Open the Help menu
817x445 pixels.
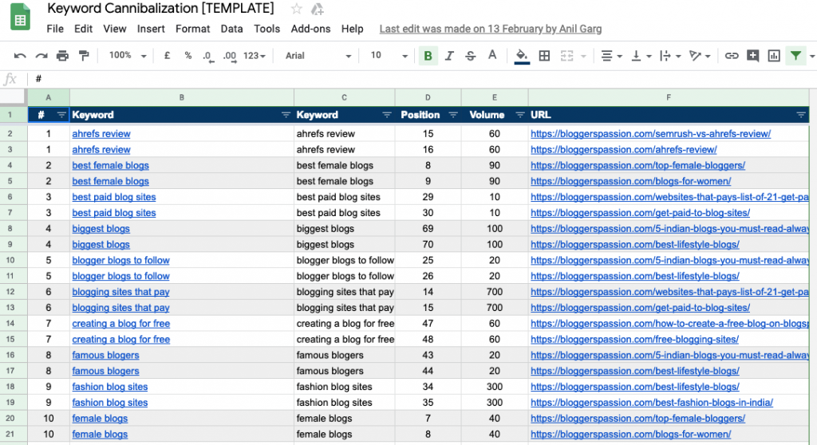tap(352, 30)
